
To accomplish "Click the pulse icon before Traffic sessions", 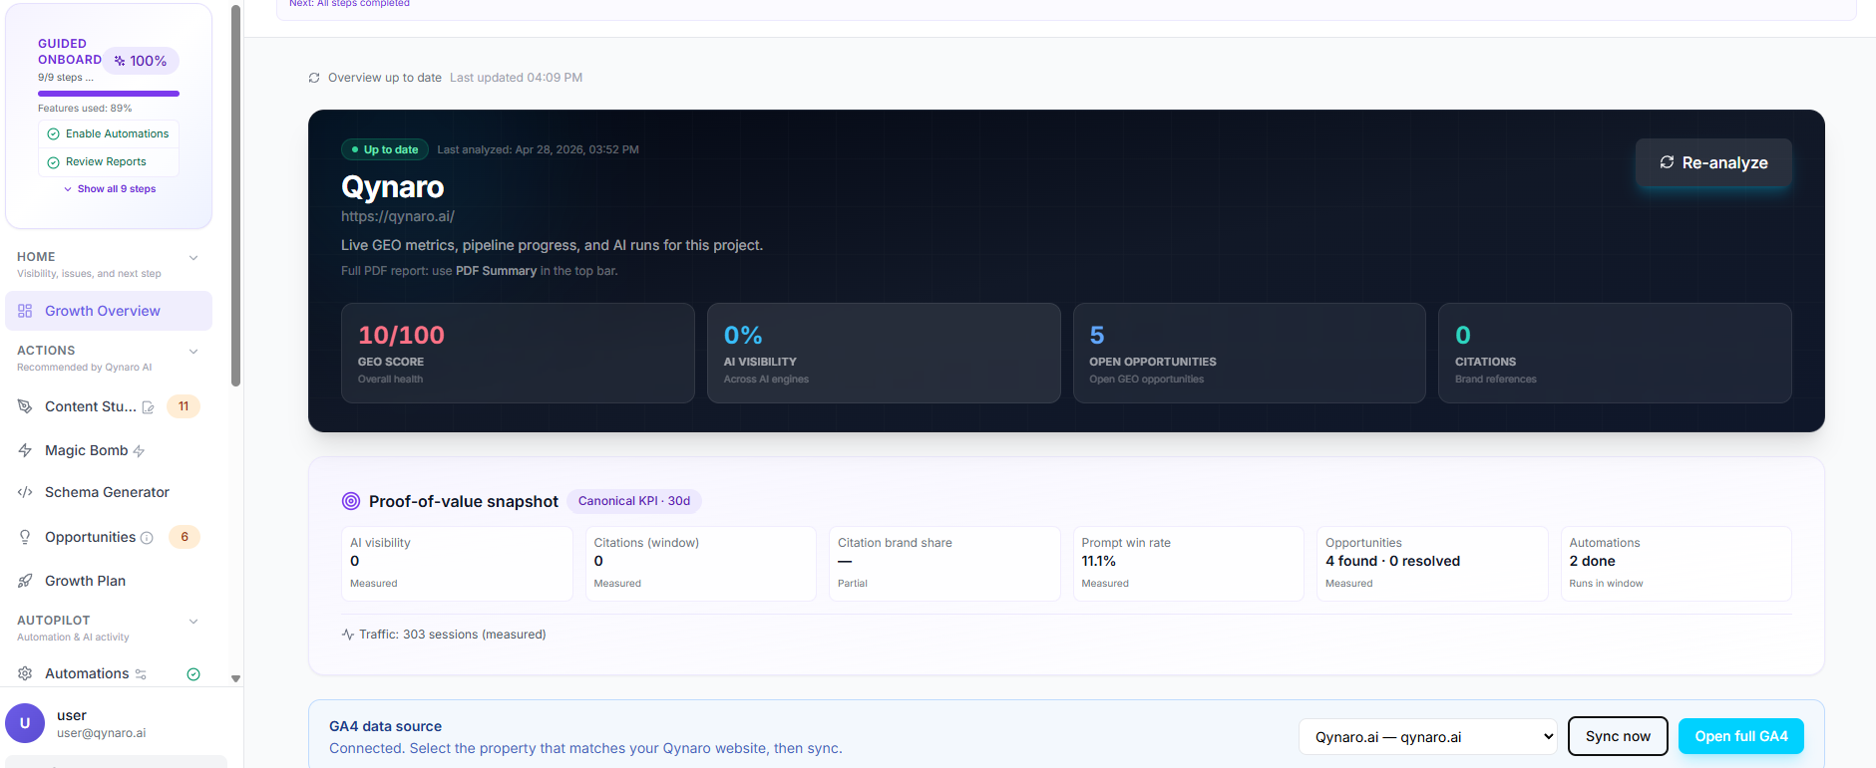I will pos(348,635).
